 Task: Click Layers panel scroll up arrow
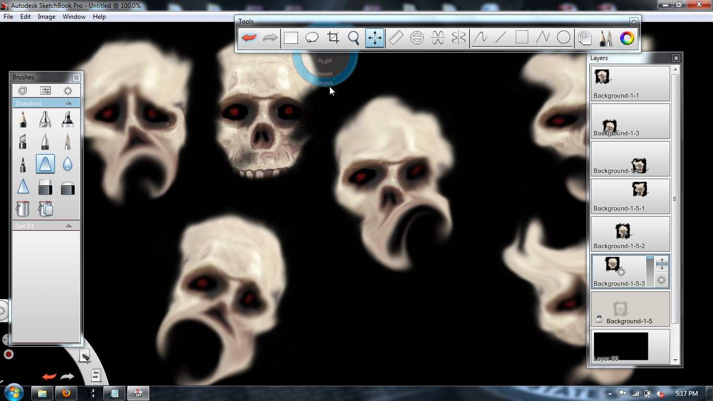(675, 69)
